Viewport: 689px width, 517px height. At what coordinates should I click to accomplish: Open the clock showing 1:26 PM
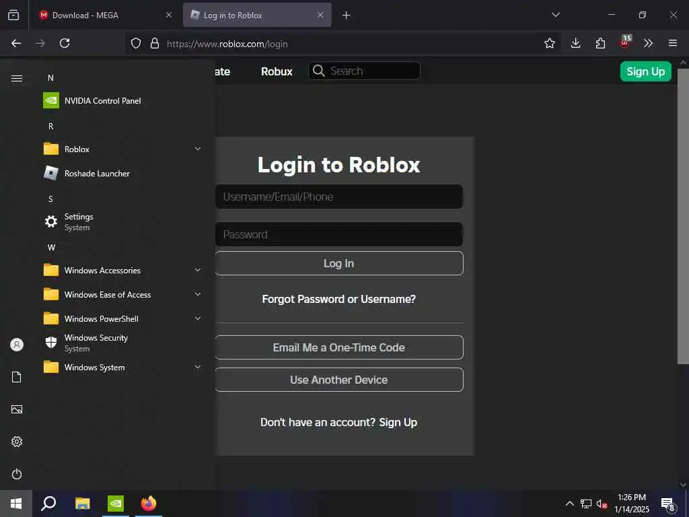[632, 504]
